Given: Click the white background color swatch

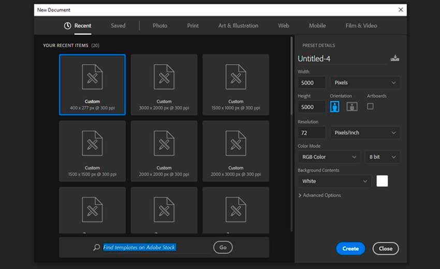Looking at the screenshot, I should click(382, 181).
